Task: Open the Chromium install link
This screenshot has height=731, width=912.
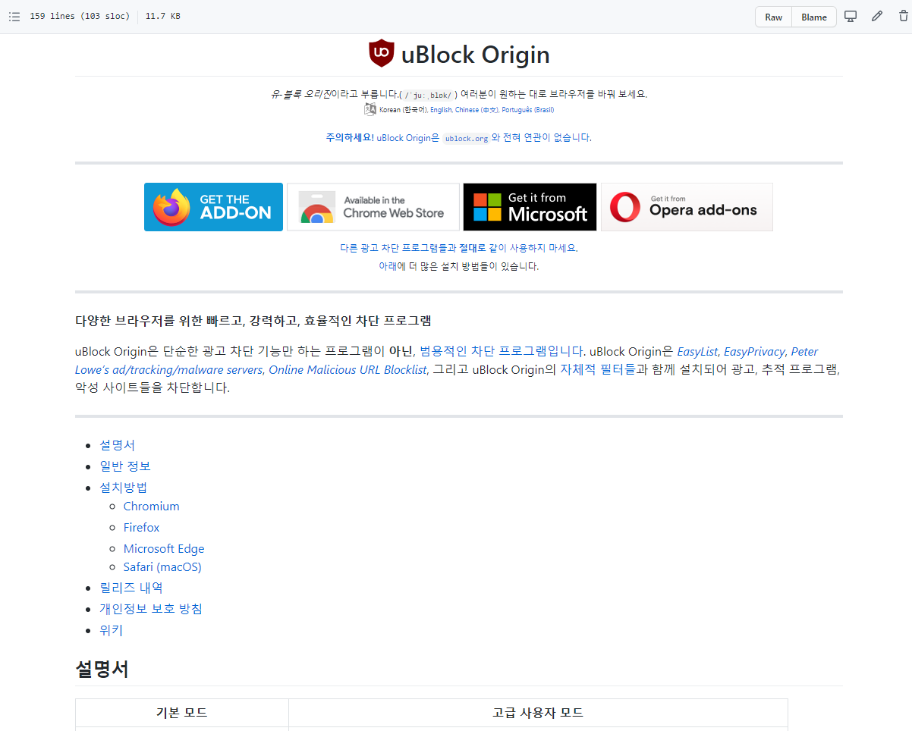Action: point(152,506)
